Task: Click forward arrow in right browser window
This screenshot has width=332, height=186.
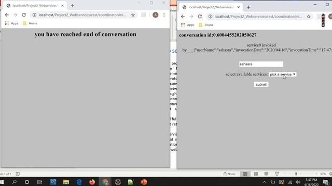Action: [191, 17]
